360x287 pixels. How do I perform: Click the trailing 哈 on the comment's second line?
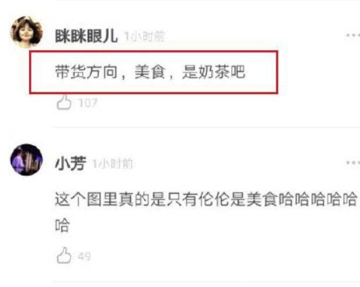62,225
